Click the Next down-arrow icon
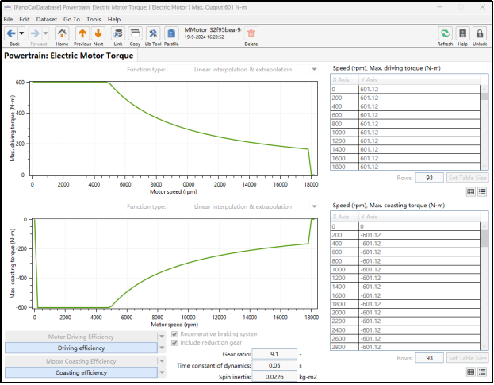Viewport: 494px width, 385px height. pyautogui.click(x=98, y=33)
